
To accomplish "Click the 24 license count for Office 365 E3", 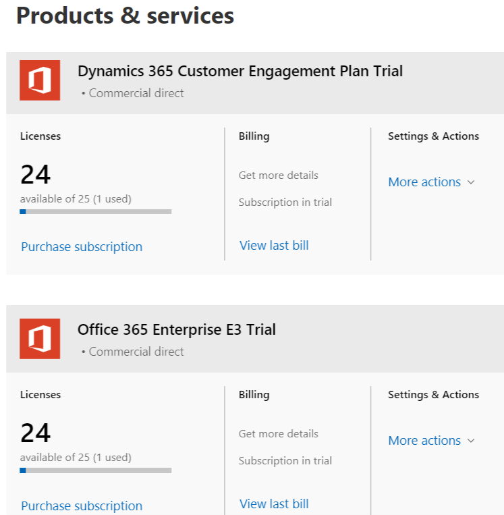I will [36, 433].
